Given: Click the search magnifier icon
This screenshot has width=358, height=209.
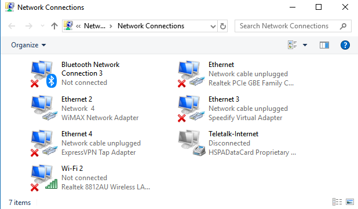Looking at the screenshot, I should [343, 26].
